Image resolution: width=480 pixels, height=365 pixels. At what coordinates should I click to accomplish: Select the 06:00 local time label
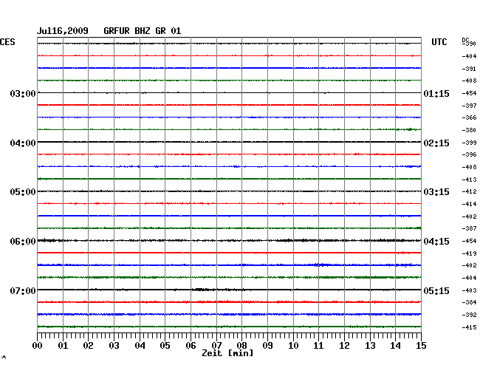23,242
